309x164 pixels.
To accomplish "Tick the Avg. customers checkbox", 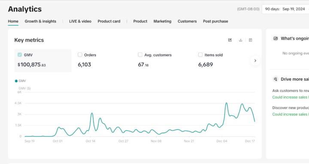I will pos(140,55).
